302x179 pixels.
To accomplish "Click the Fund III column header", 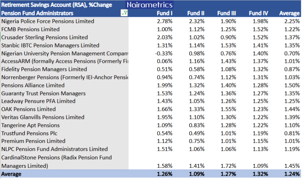I will click(x=226, y=13).
